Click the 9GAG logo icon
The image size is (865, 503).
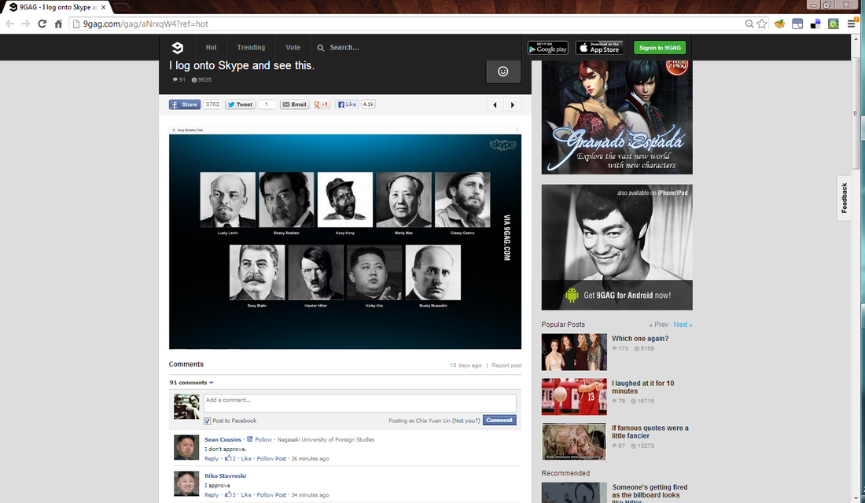click(x=177, y=47)
